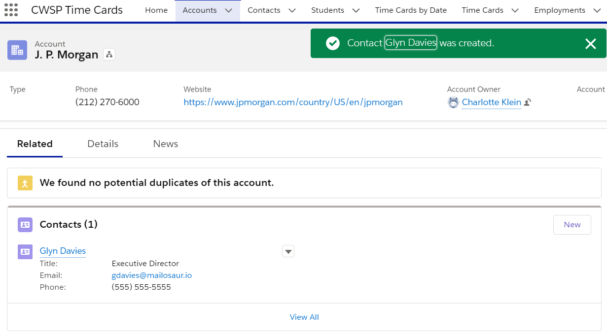607x333 pixels.
Task: Click the account phone (212) 270-6000
Action: 107,102
